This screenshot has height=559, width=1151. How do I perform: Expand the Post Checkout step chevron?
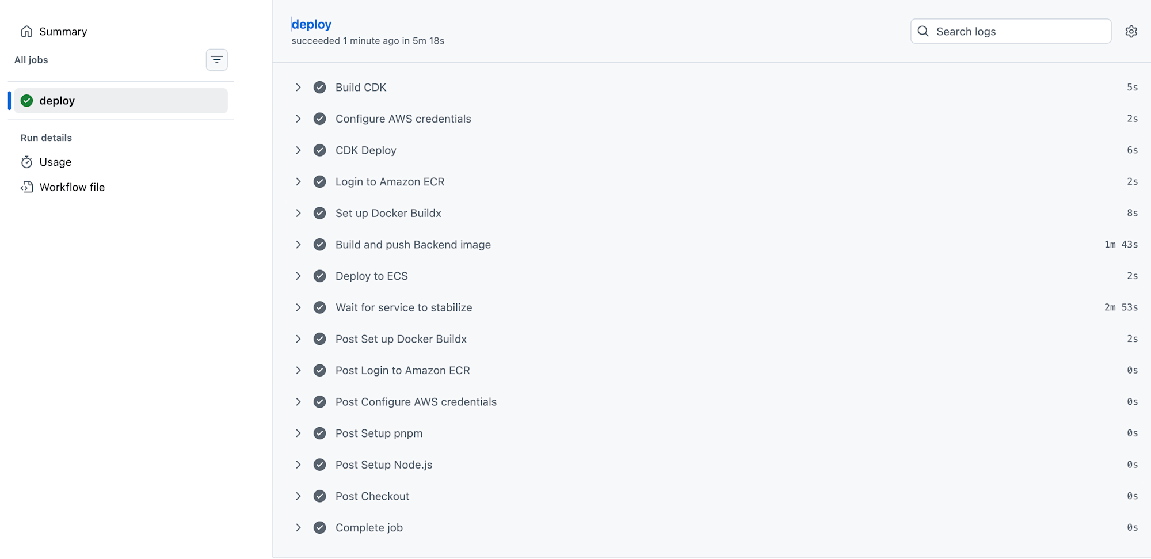pos(298,496)
